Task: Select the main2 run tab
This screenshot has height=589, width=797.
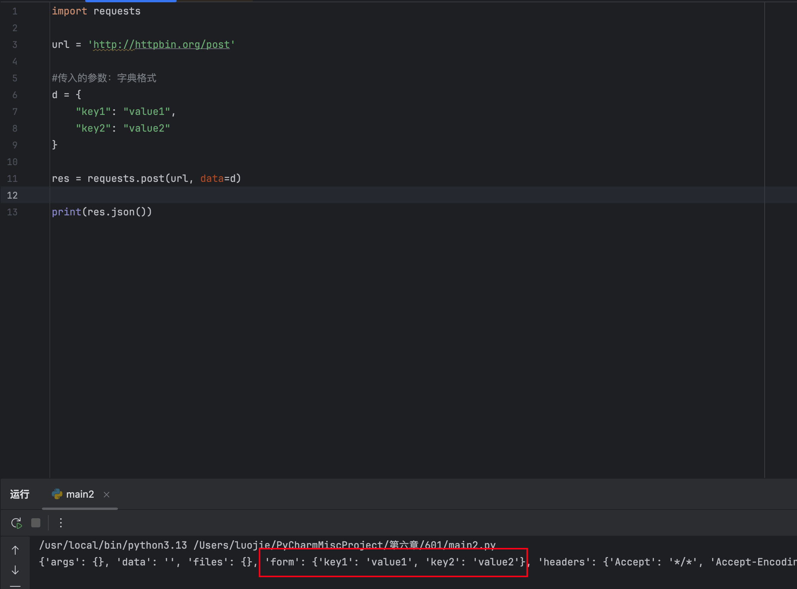Action: click(x=80, y=494)
